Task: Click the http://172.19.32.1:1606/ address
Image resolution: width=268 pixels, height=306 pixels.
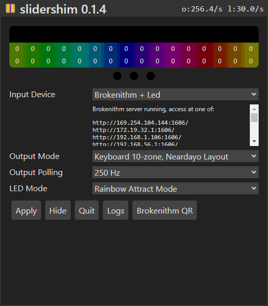Action: [133, 130]
